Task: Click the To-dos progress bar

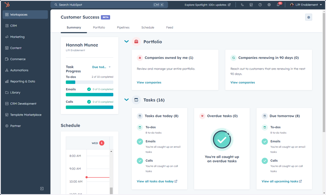Action: [x=89, y=82]
